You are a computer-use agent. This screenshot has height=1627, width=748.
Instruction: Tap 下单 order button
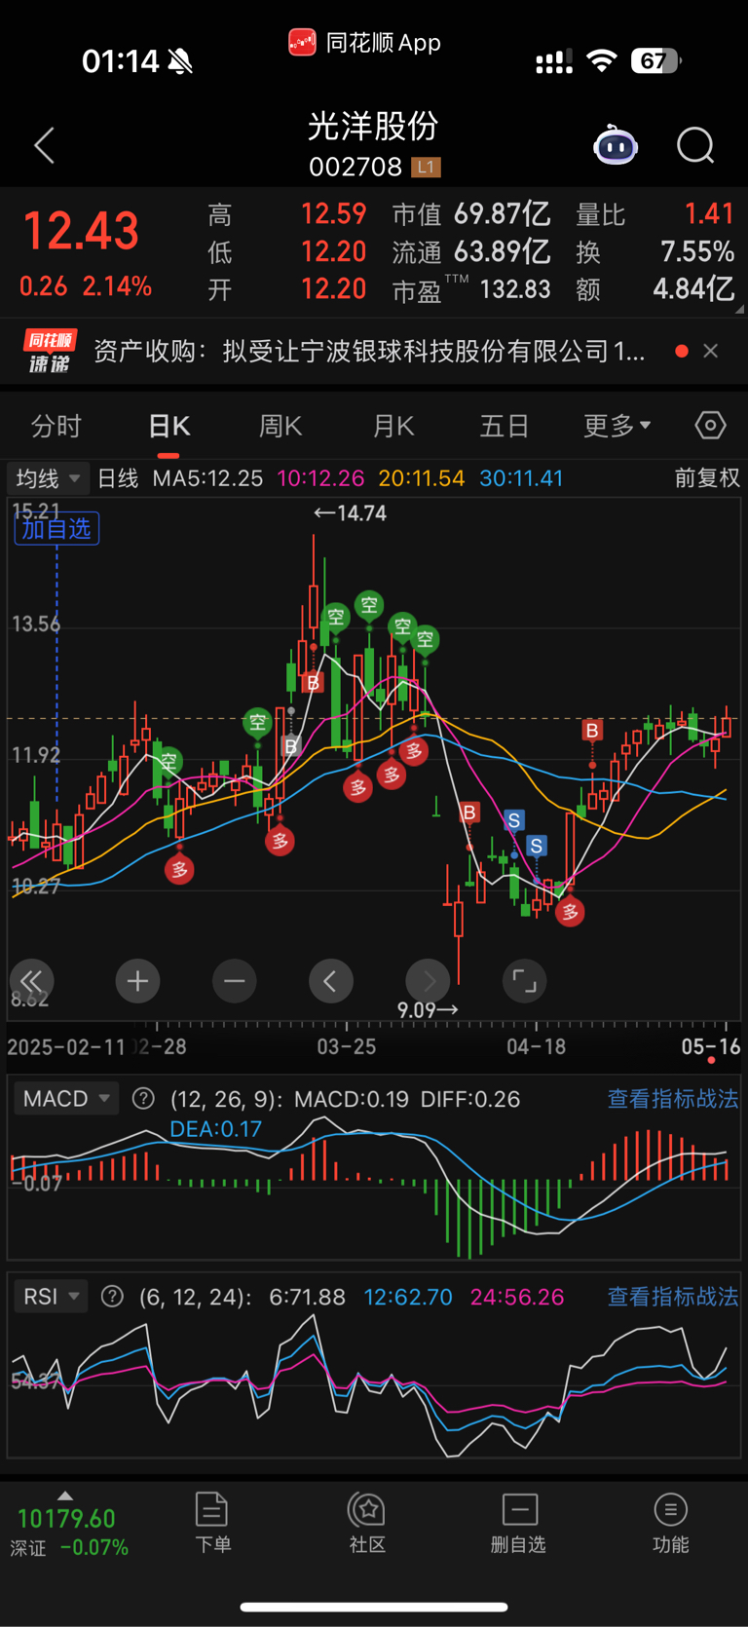tap(212, 1522)
